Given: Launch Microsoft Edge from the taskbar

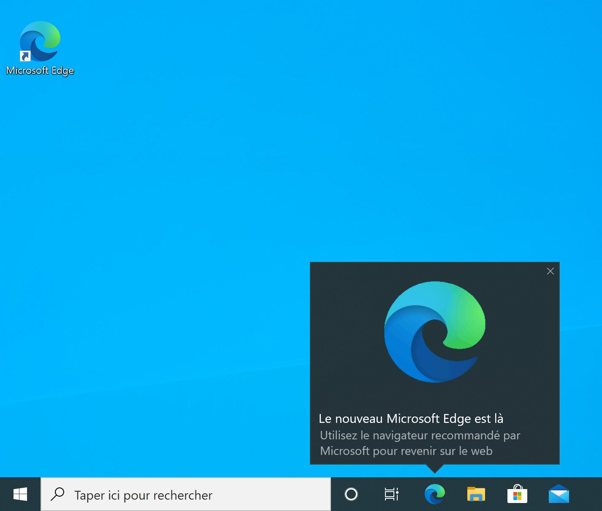Looking at the screenshot, I should 434,494.
